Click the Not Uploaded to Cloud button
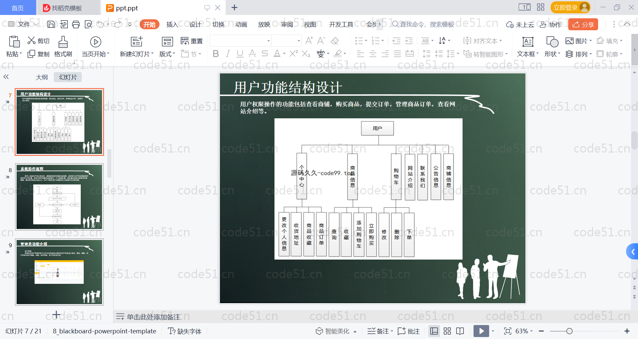 [520, 24]
